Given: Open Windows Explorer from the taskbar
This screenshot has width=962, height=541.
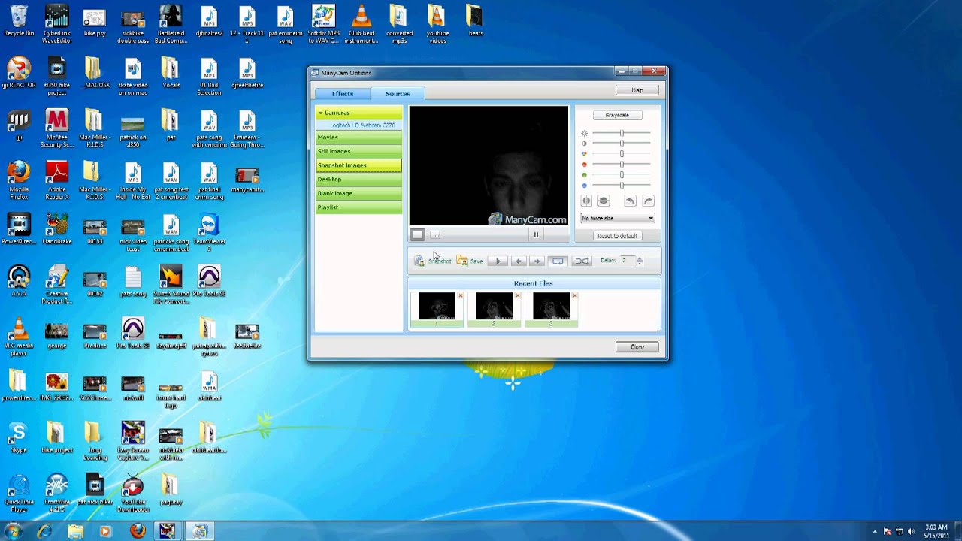Looking at the screenshot, I should tap(75, 531).
